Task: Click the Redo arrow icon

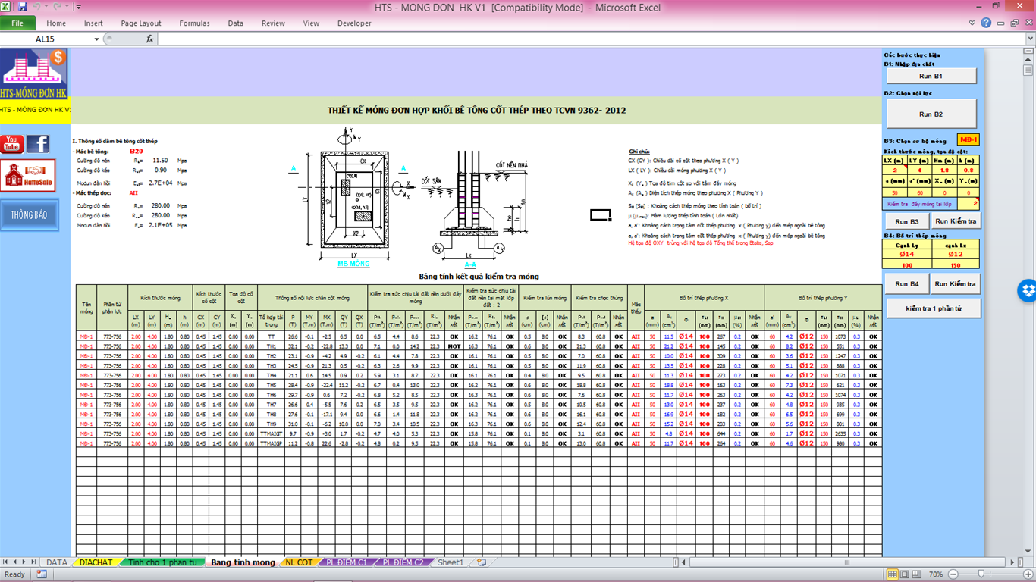Action: pyautogui.click(x=58, y=7)
